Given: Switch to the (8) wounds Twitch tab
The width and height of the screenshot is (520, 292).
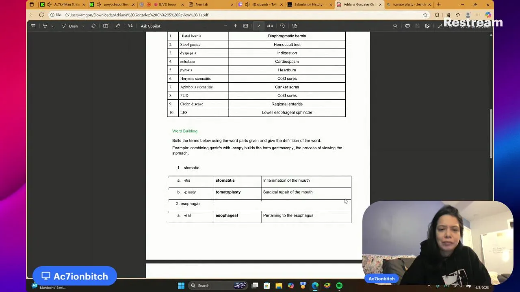Looking at the screenshot, I should [260, 4].
